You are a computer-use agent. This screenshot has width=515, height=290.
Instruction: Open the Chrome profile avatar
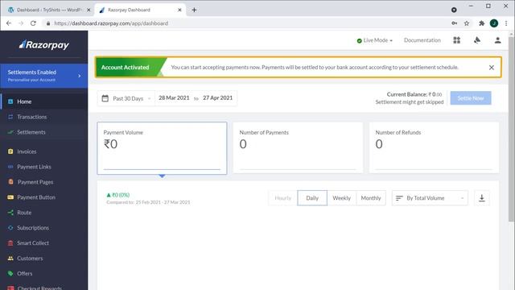pyautogui.click(x=494, y=23)
